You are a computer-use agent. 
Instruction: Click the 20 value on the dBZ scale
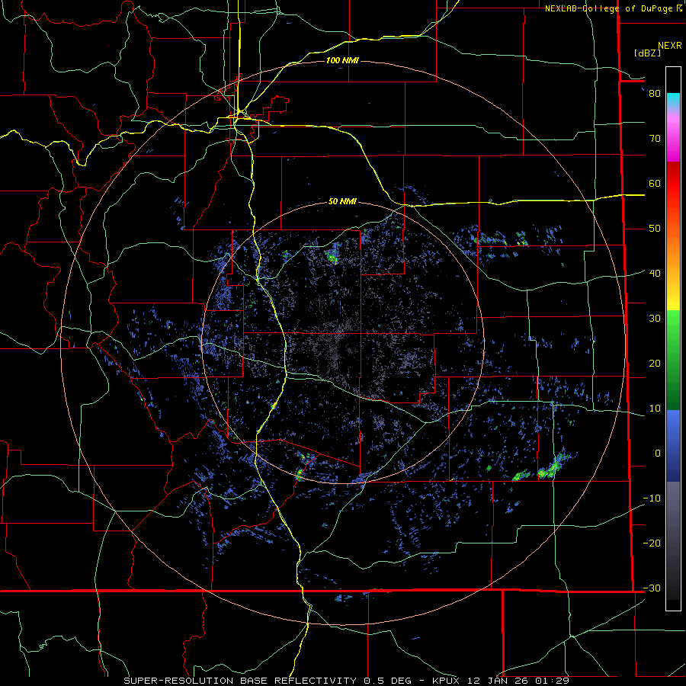655,363
